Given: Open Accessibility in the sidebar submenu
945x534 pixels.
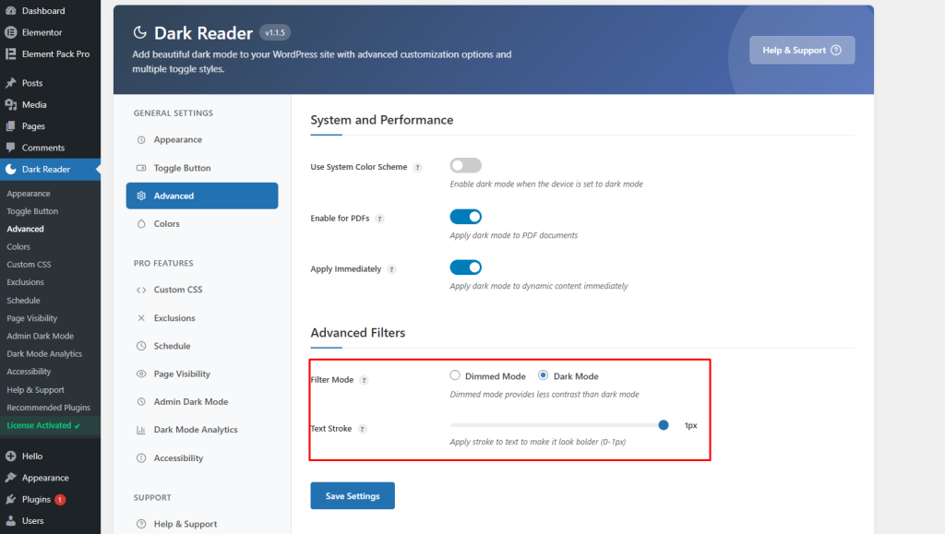Looking at the screenshot, I should click(x=29, y=372).
